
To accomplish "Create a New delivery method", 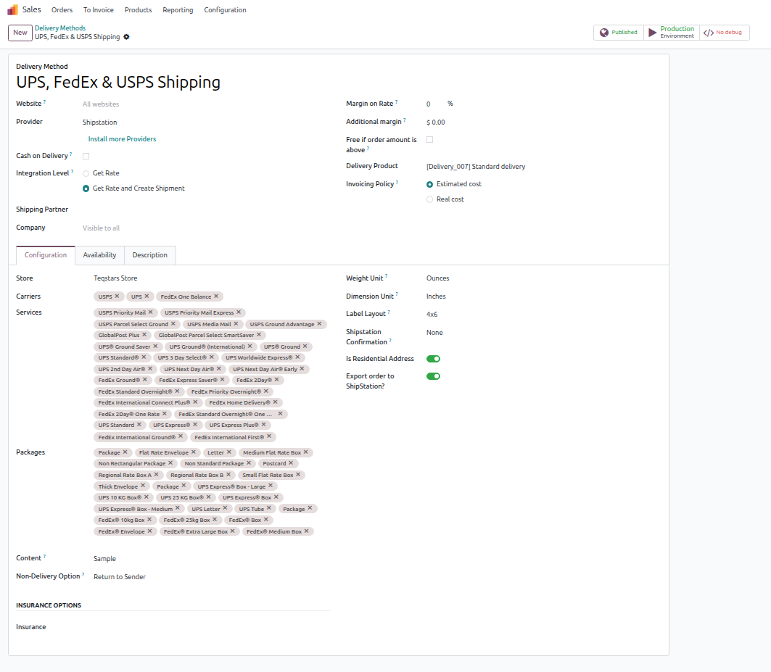I will [20, 33].
